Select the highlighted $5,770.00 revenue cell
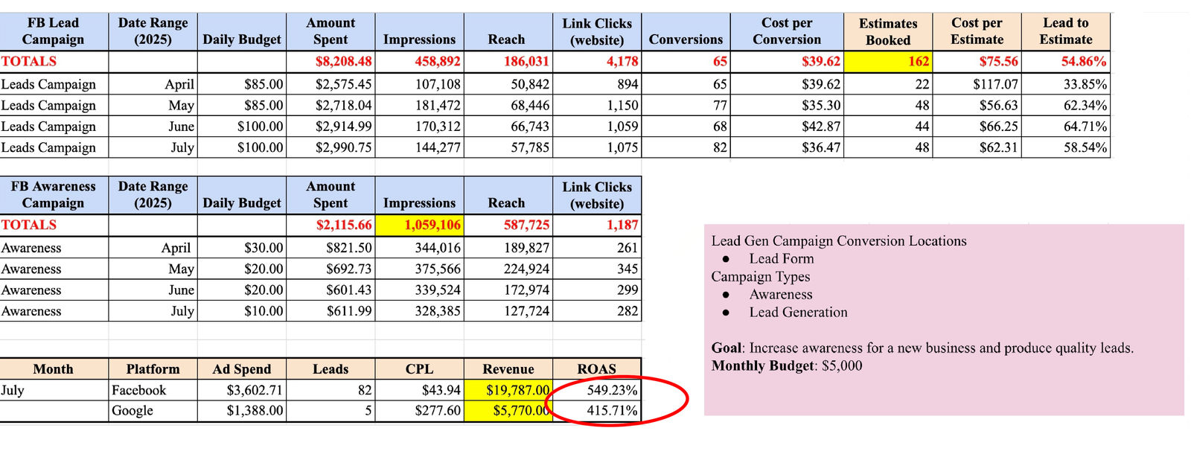The height and width of the screenshot is (457, 1191). coord(508,411)
